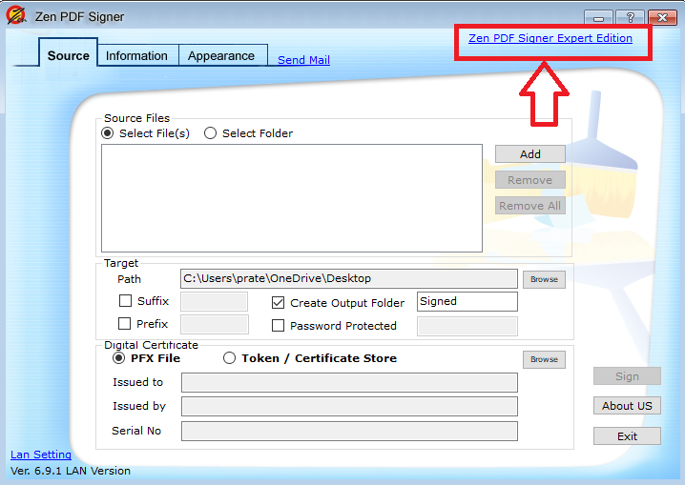Browse for digital certificate file
Viewport: 685px width, 485px height.
pos(544,359)
